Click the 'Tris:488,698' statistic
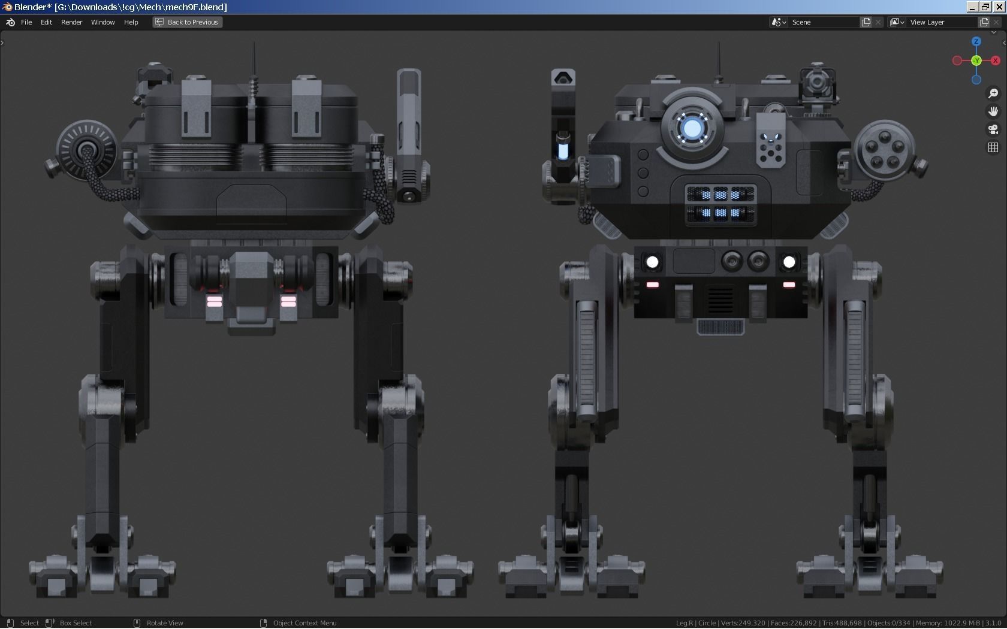The image size is (1007, 629). click(842, 623)
